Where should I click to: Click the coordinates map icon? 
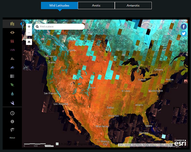tap(57, 144)
